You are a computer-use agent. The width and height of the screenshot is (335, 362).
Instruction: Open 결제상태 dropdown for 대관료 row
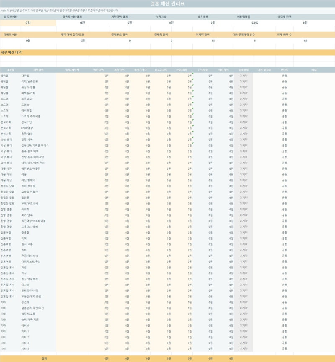tap(243, 76)
